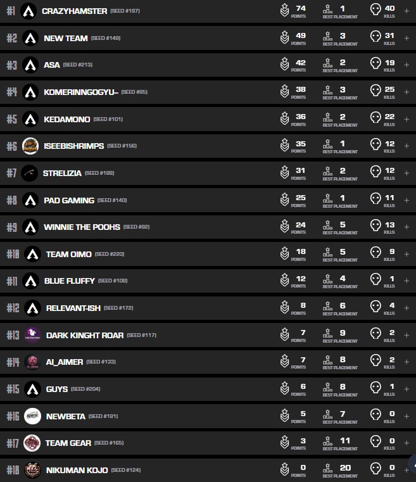Click DARK KINGHT ROAR team logo
This screenshot has width=416, height=482.
click(x=33, y=334)
